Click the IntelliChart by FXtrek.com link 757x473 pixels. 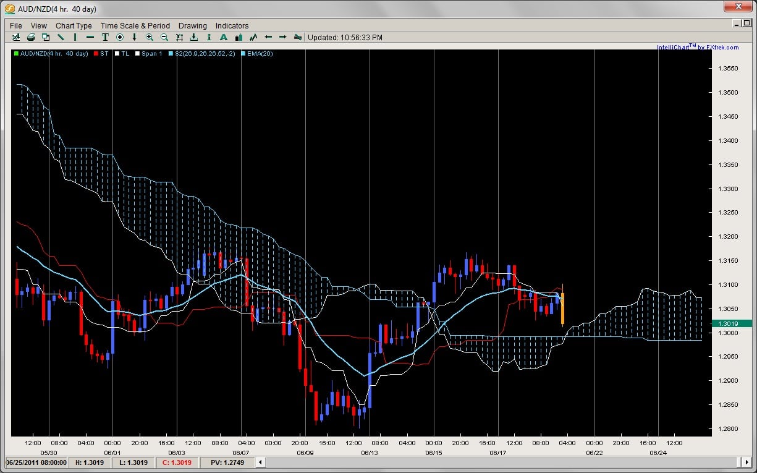(x=697, y=47)
